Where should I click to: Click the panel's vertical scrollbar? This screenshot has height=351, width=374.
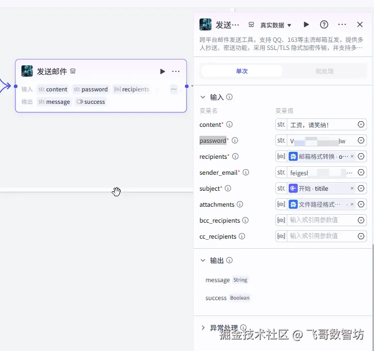pos(373,297)
